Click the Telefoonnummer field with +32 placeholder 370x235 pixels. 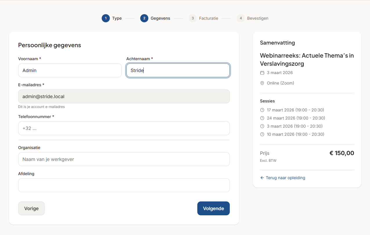point(124,128)
